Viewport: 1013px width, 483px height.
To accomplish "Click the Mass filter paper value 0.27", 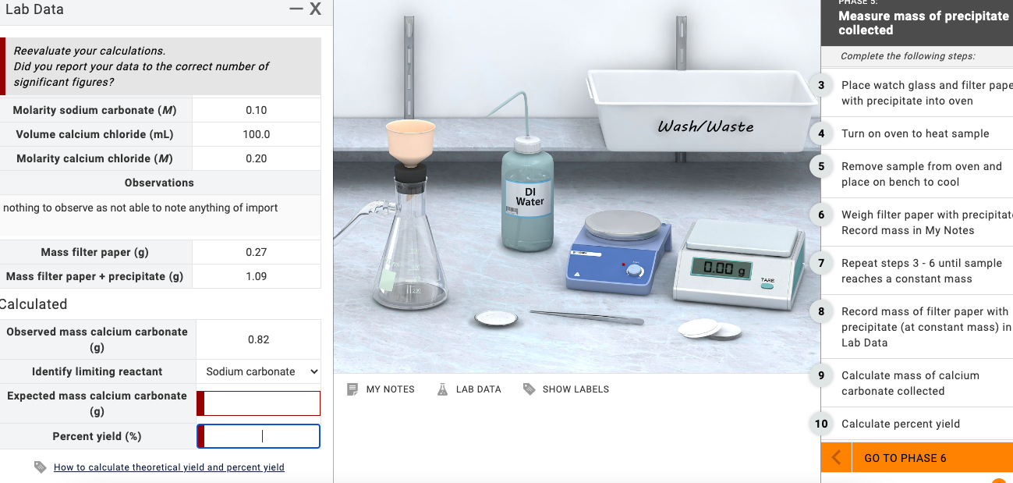I will pos(257,252).
